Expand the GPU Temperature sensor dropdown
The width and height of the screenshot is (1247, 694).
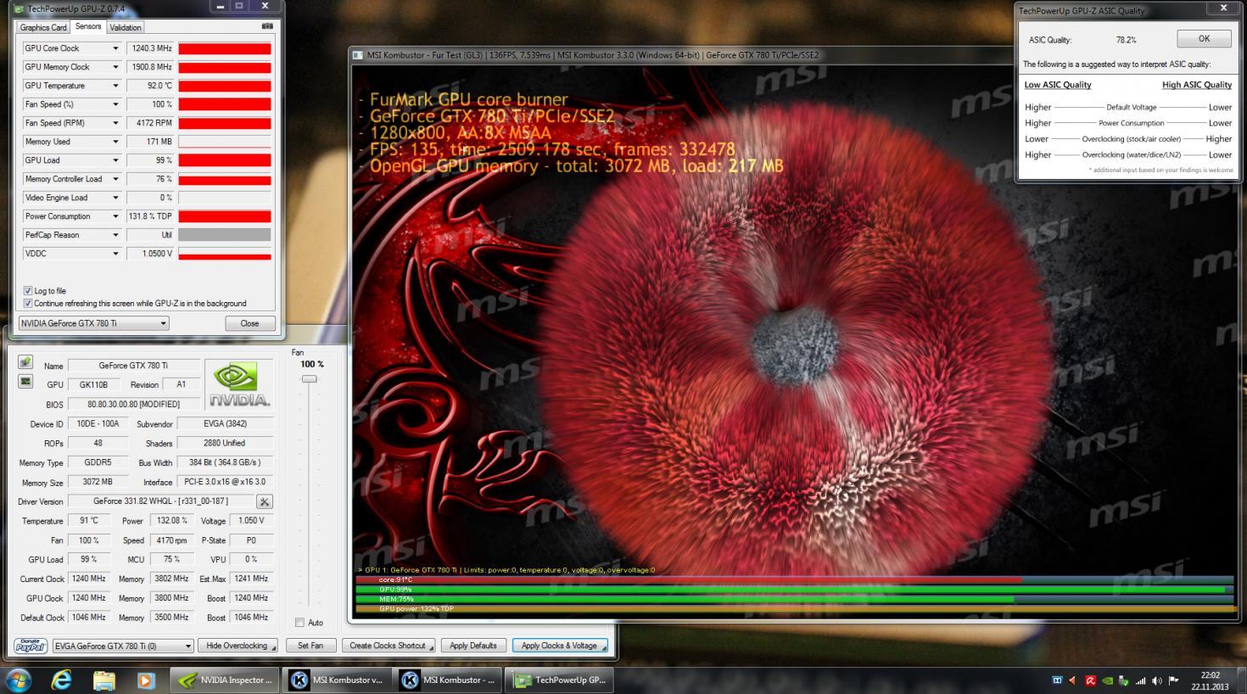(x=115, y=86)
